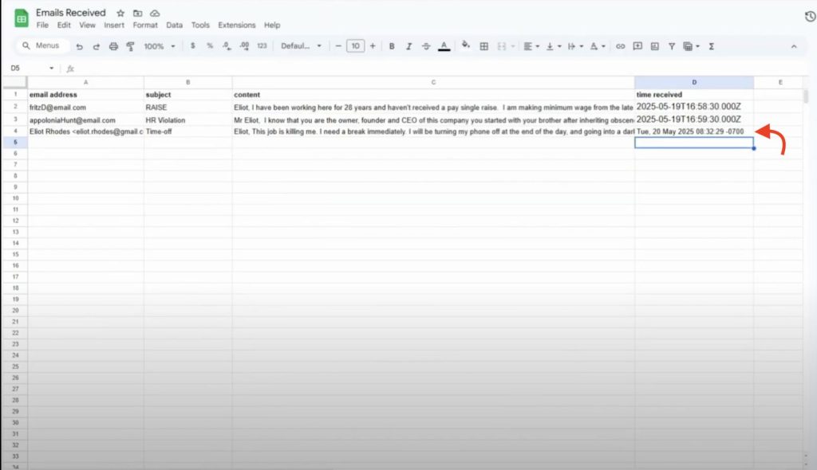Increase decimal places

244,45
